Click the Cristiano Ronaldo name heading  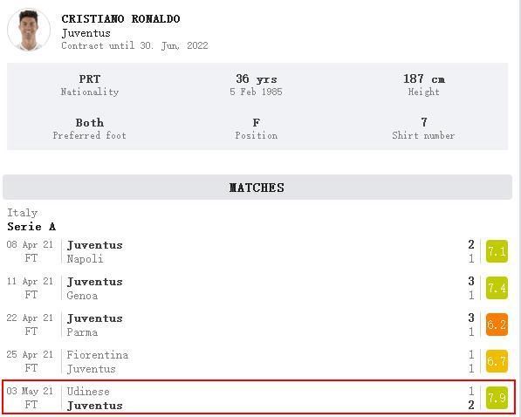coord(120,19)
